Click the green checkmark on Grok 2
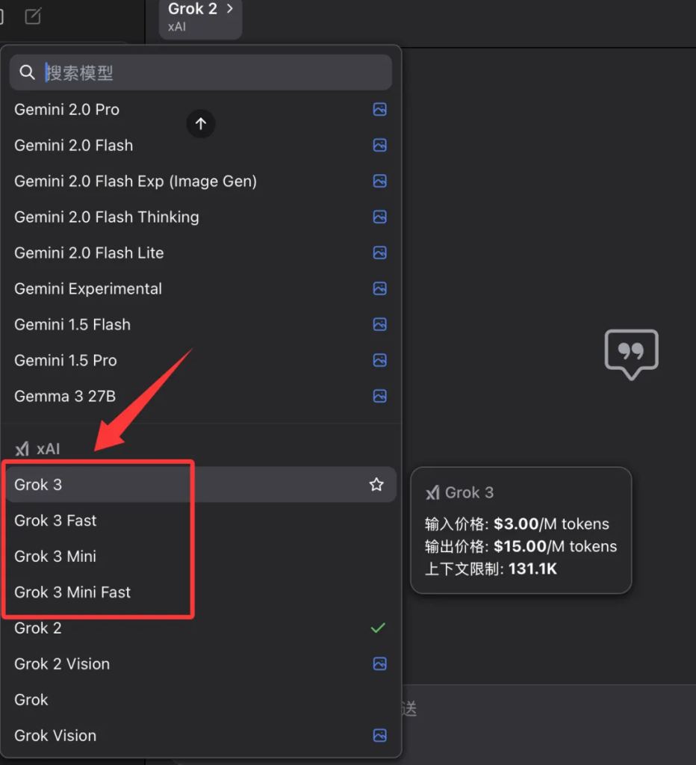This screenshot has height=765, width=696. tap(378, 628)
